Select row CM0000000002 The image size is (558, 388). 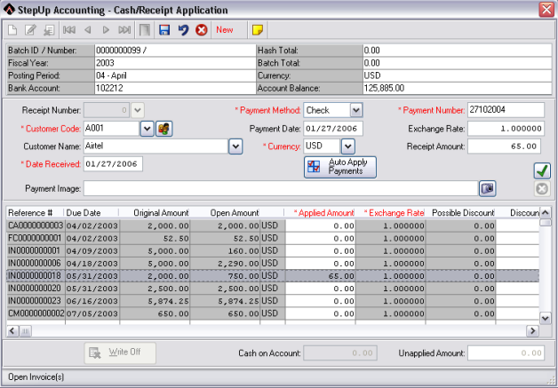pos(273,313)
